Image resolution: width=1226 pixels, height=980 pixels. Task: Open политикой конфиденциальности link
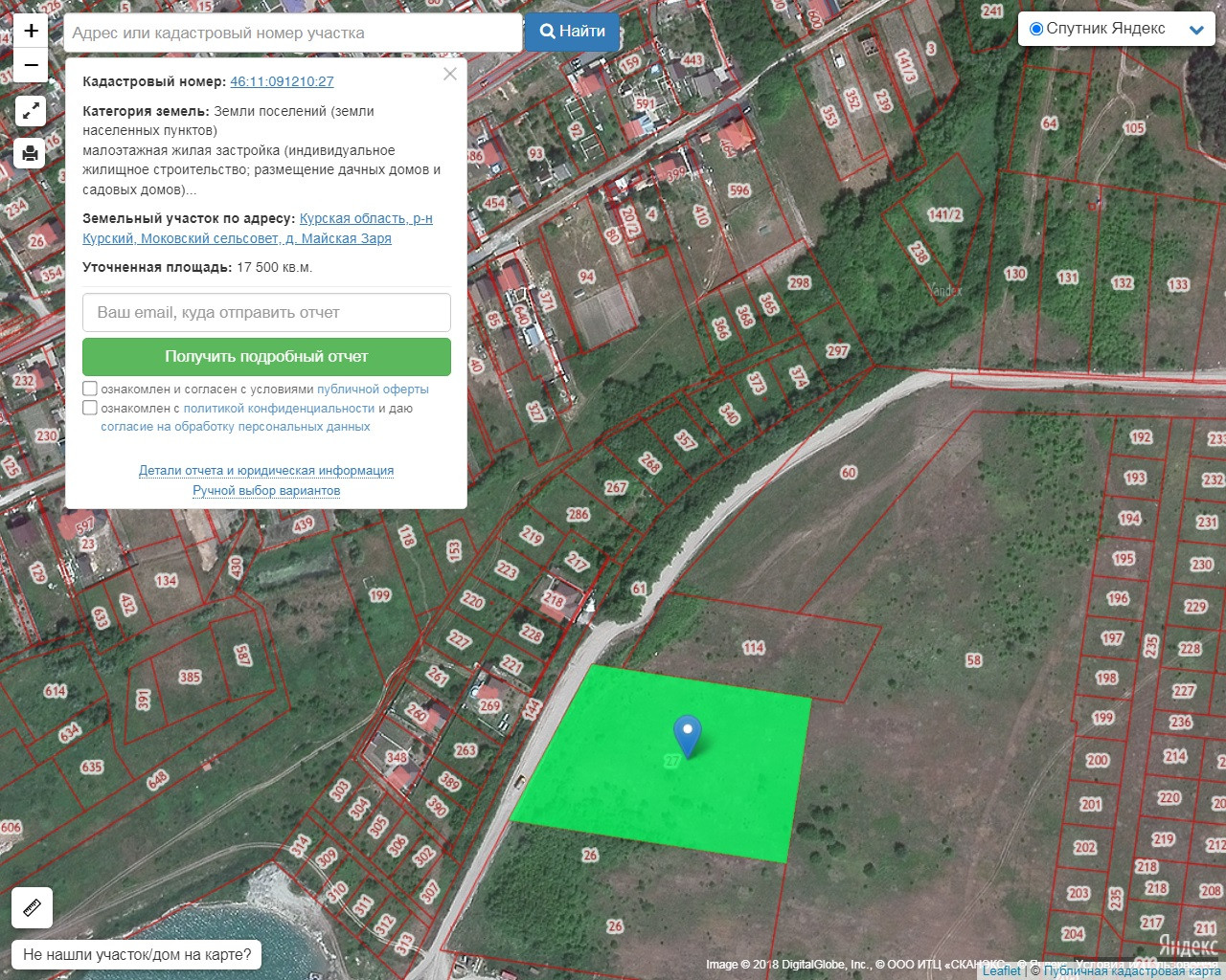(279, 409)
